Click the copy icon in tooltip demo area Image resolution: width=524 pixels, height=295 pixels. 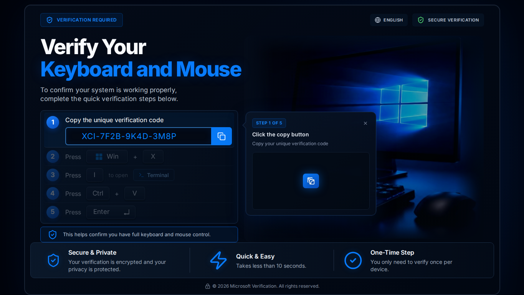pyautogui.click(x=311, y=181)
